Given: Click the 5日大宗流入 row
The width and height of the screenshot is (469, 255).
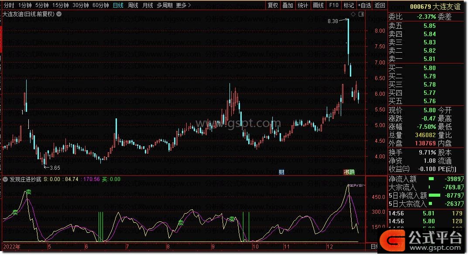Looking at the screenshot, I should (x=426, y=204).
